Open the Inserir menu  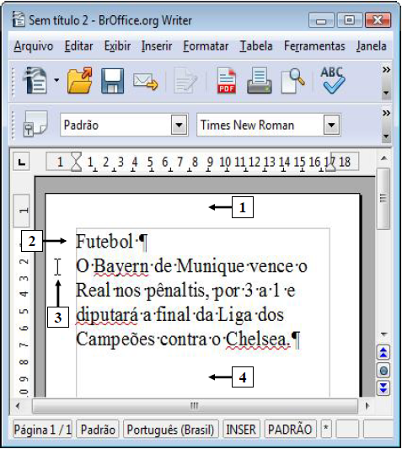click(x=157, y=45)
